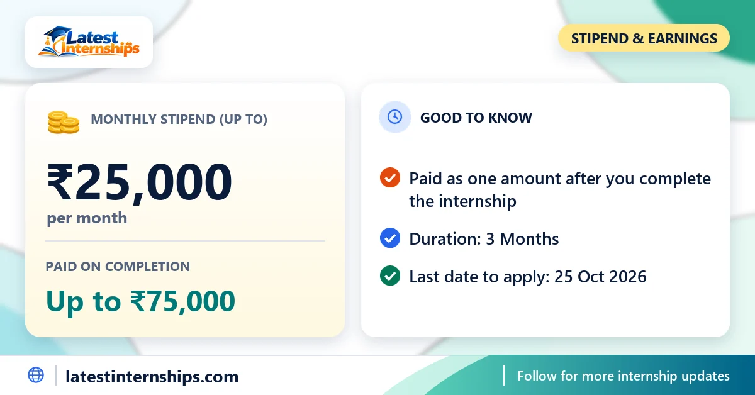The height and width of the screenshot is (395, 755).
Task: Click the gold coins stack icon
Action: click(64, 121)
